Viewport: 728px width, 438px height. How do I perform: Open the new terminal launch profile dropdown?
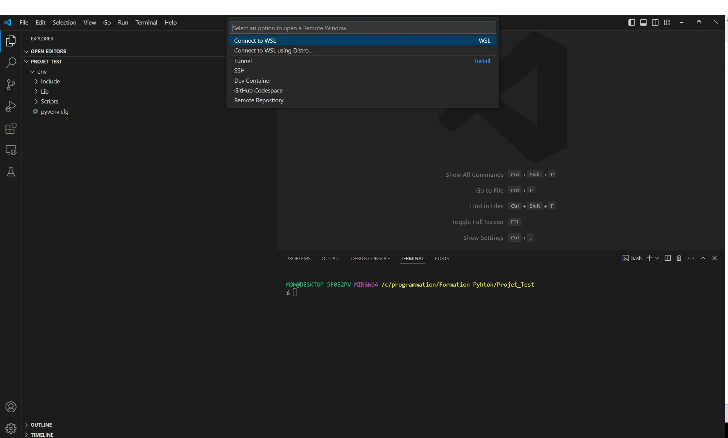(x=657, y=258)
